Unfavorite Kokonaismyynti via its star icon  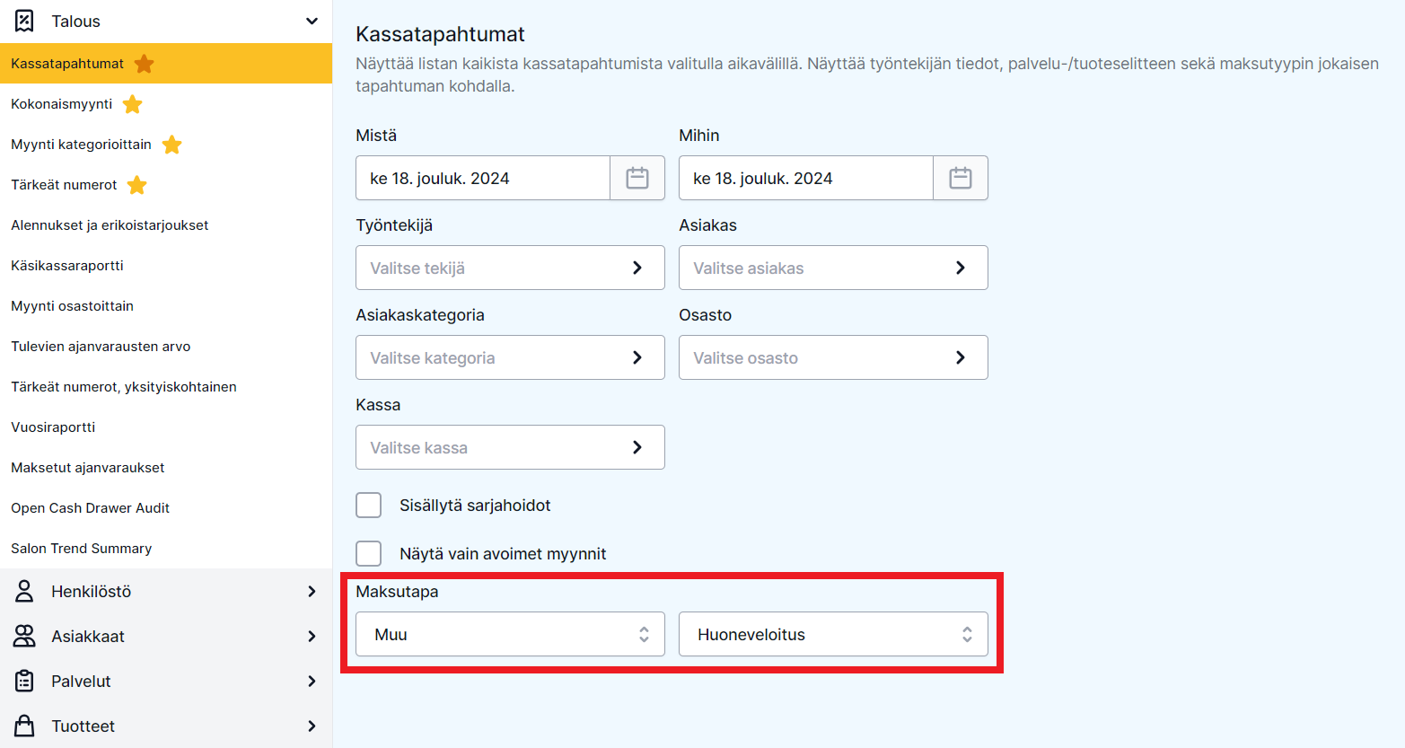(132, 104)
